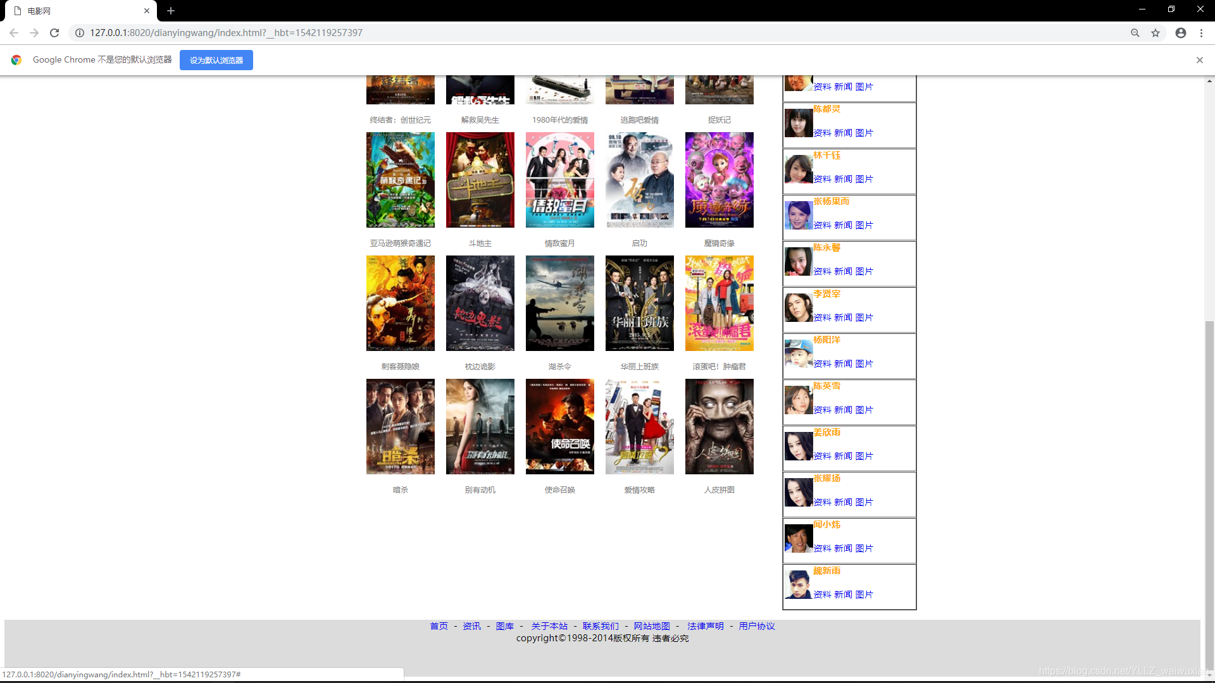
Task: Click the back navigation arrow
Action: pyautogui.click(x=14, y=33)
